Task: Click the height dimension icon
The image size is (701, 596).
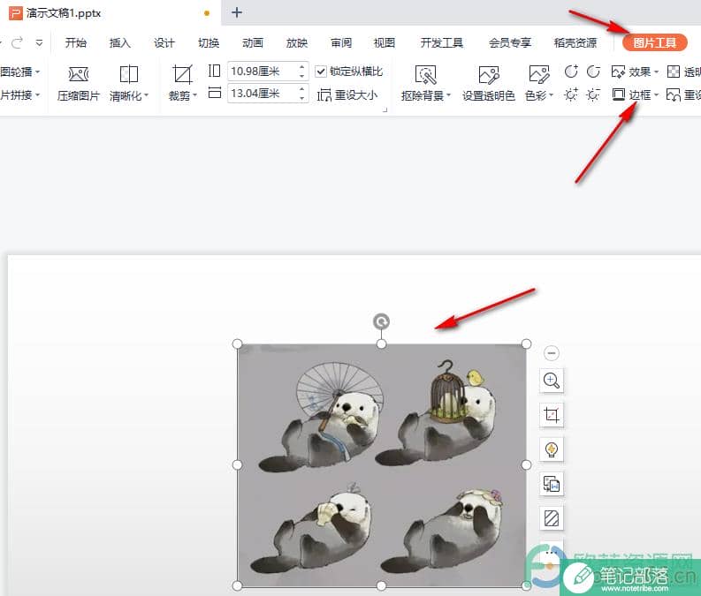Action: tap(215, 71)
